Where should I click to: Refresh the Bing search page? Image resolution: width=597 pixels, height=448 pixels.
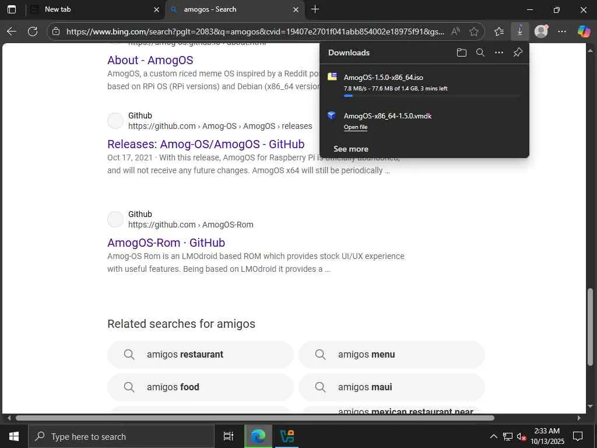pyautogui.click(x=33, y=32)
